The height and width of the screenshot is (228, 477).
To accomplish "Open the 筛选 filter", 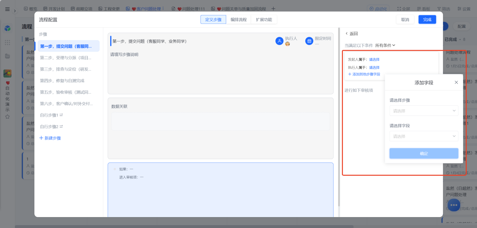I will tap(444, 9).
